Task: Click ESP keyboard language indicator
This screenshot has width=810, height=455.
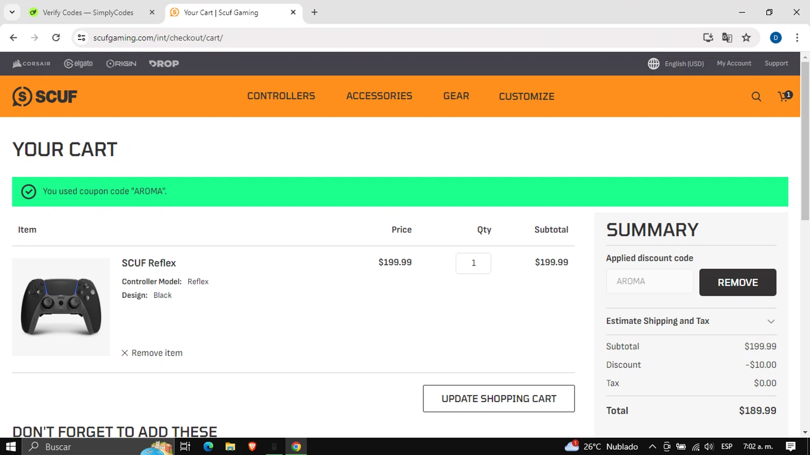Action: pyautogui.click(x=727, y=446)
